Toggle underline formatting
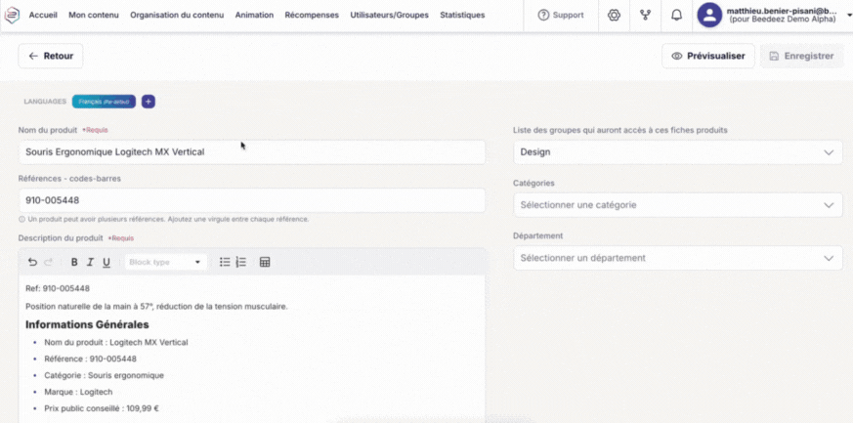 (107, 262)
